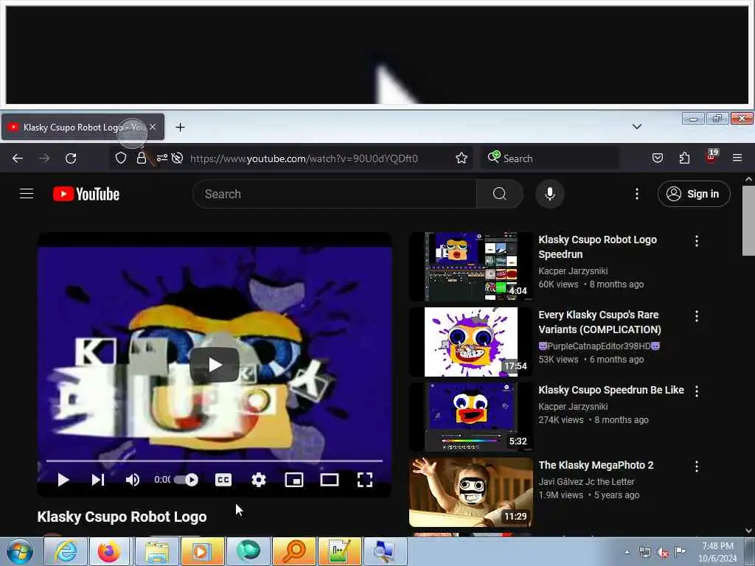
Task: Click muted volume icon in system tray
Action: (x=663, y=553)
